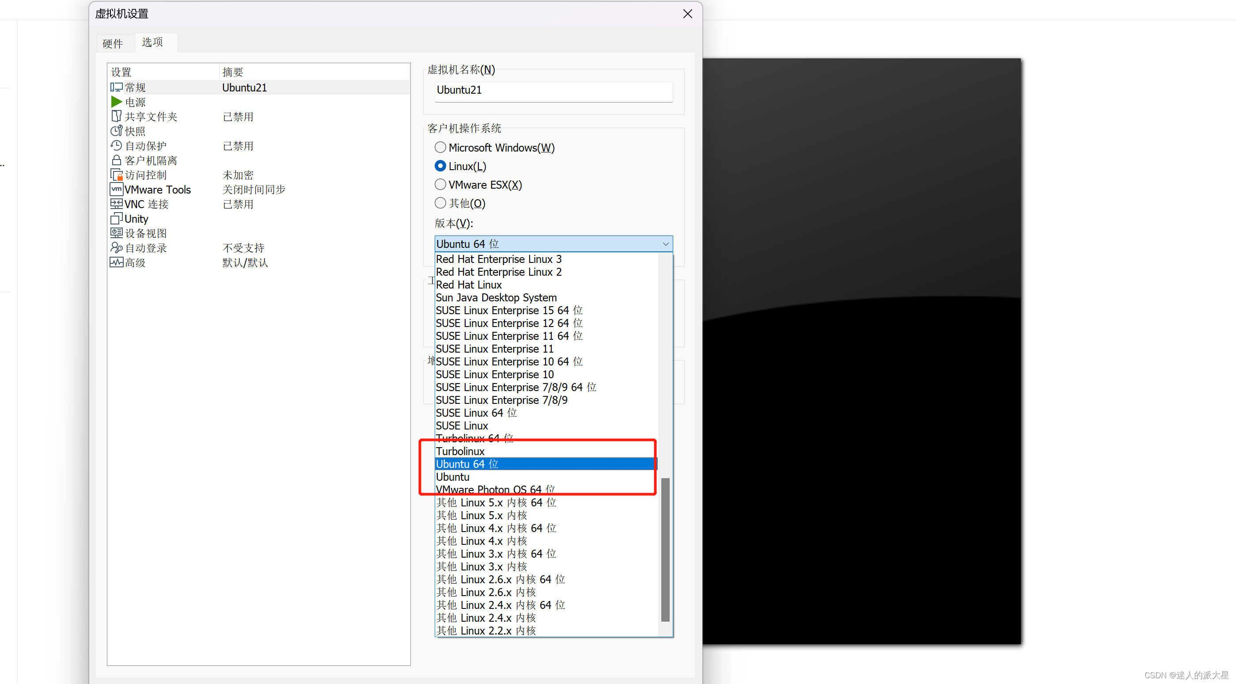Open the 共享文件夹 shared folders icon

(x=116, y=116)
